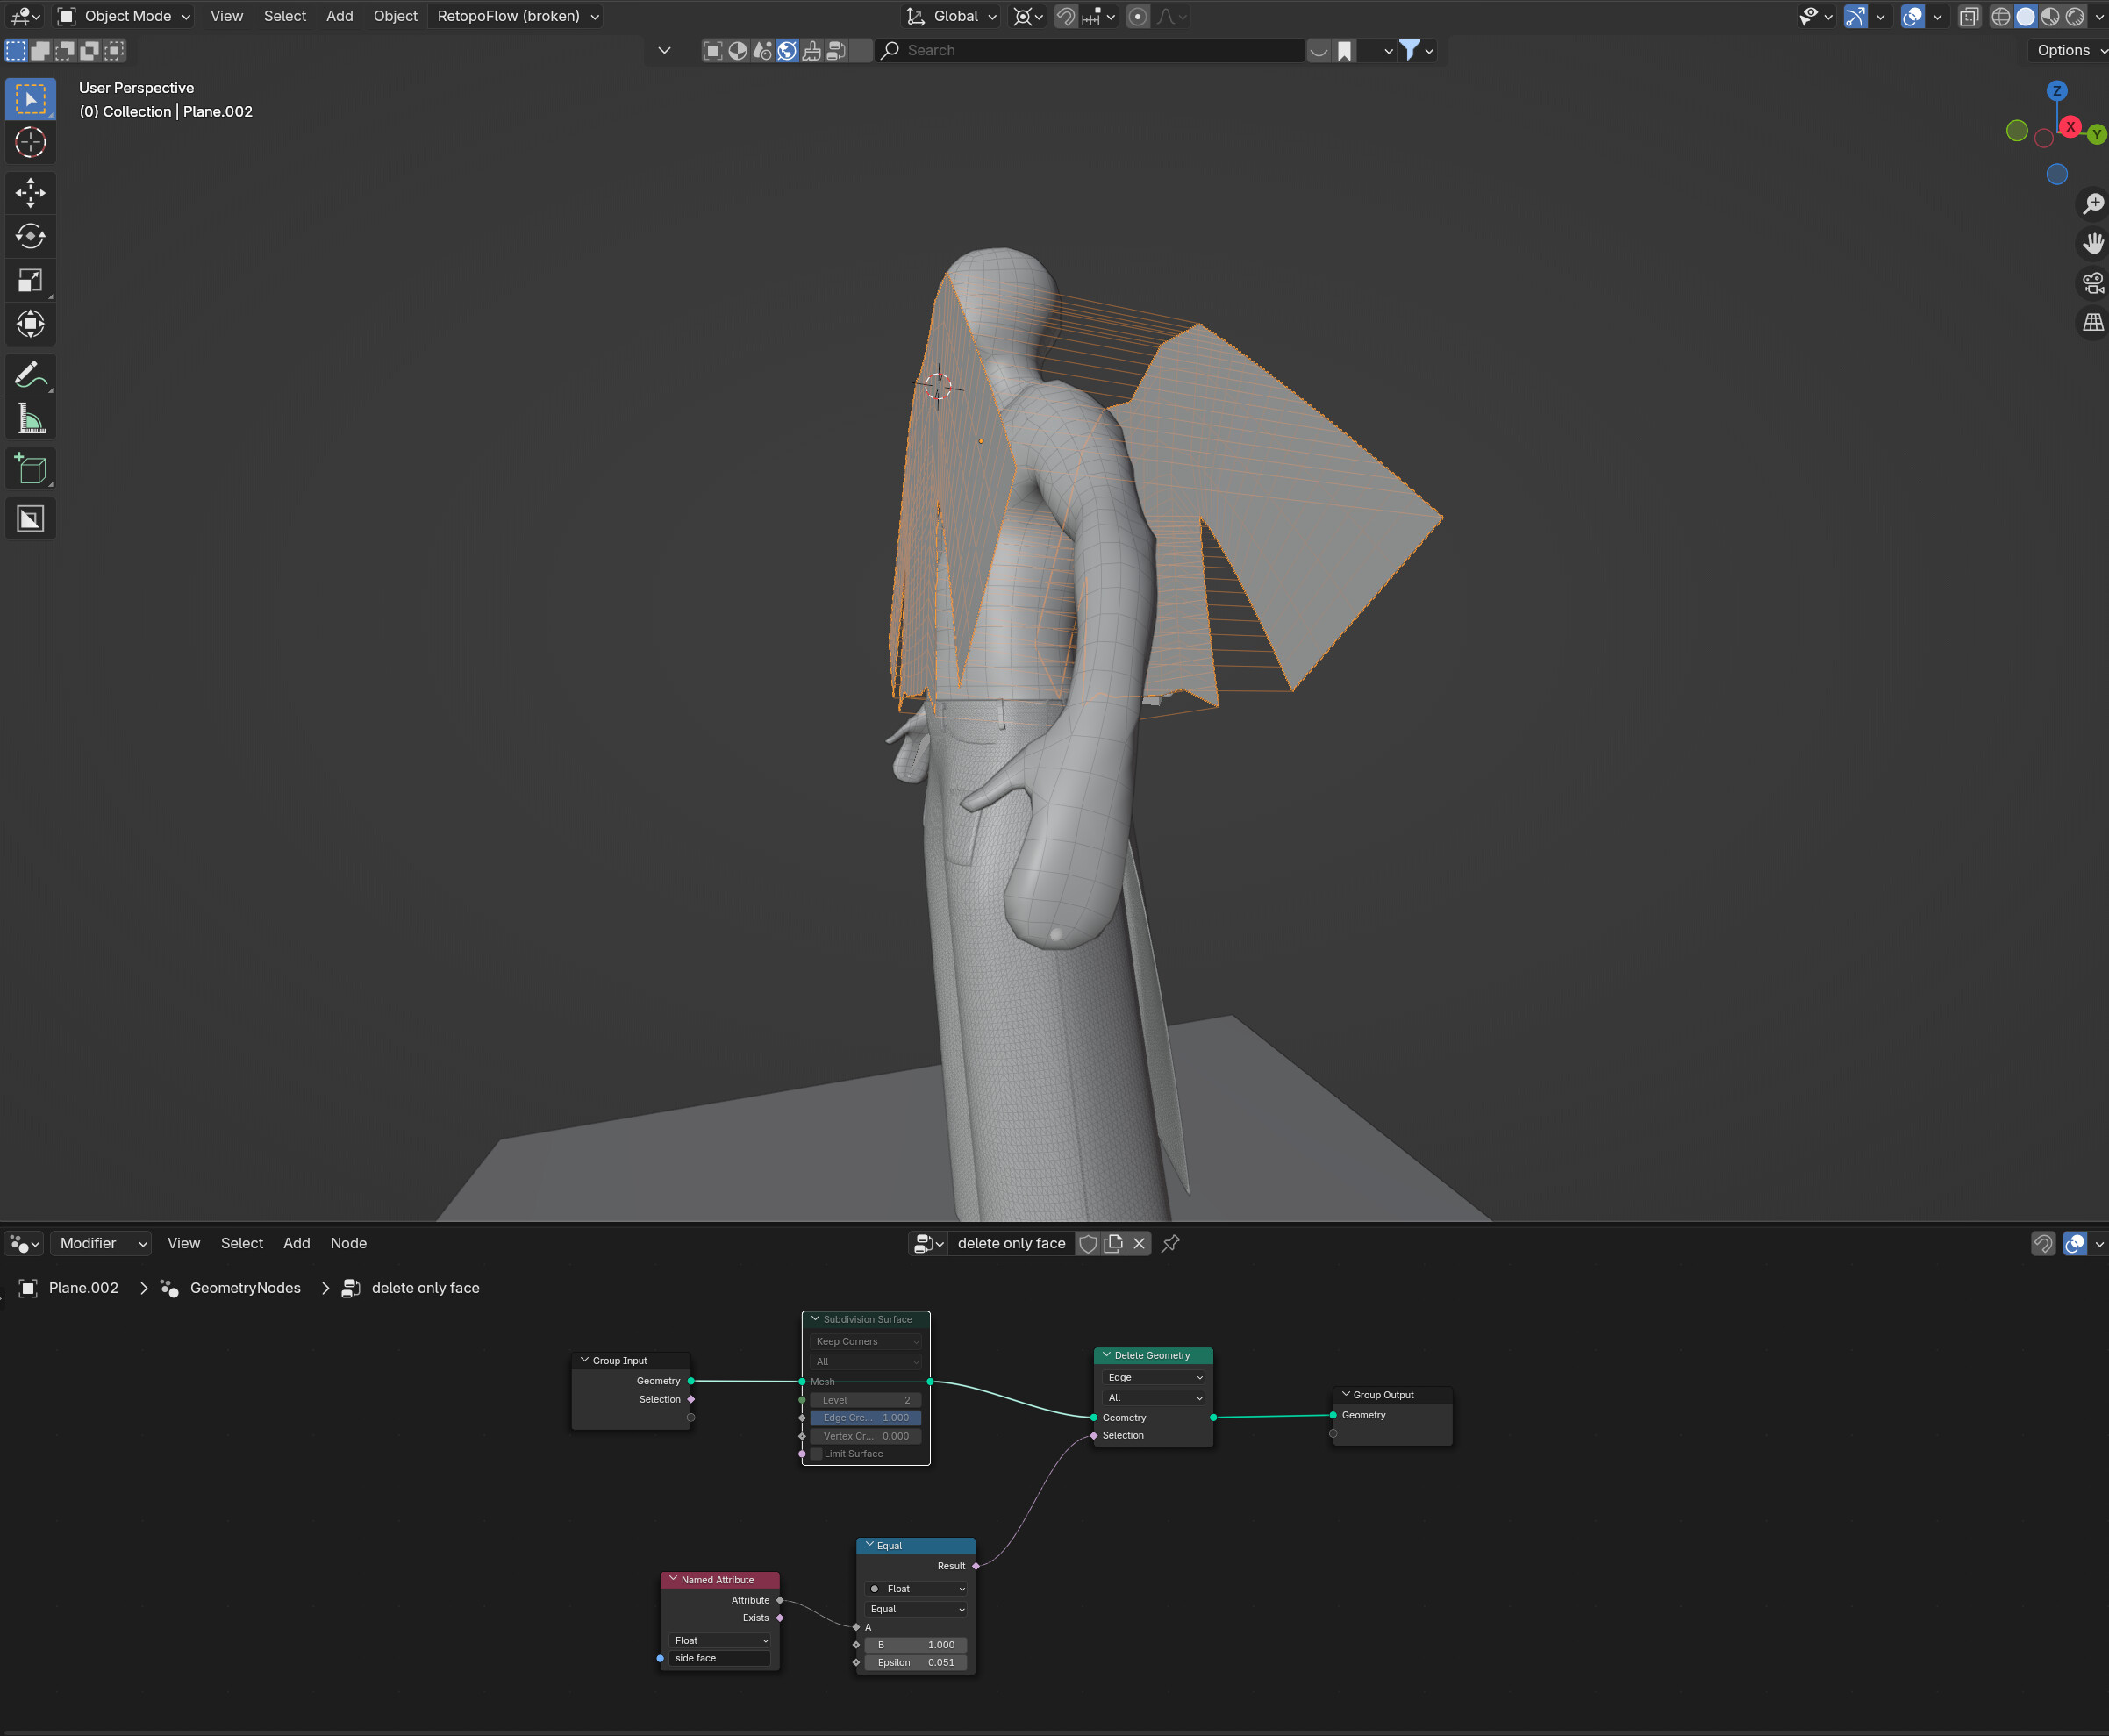2109x1736 pixels.
Task: Open Float data type dropdown in Named Attribute
Action: [720, 1640]
